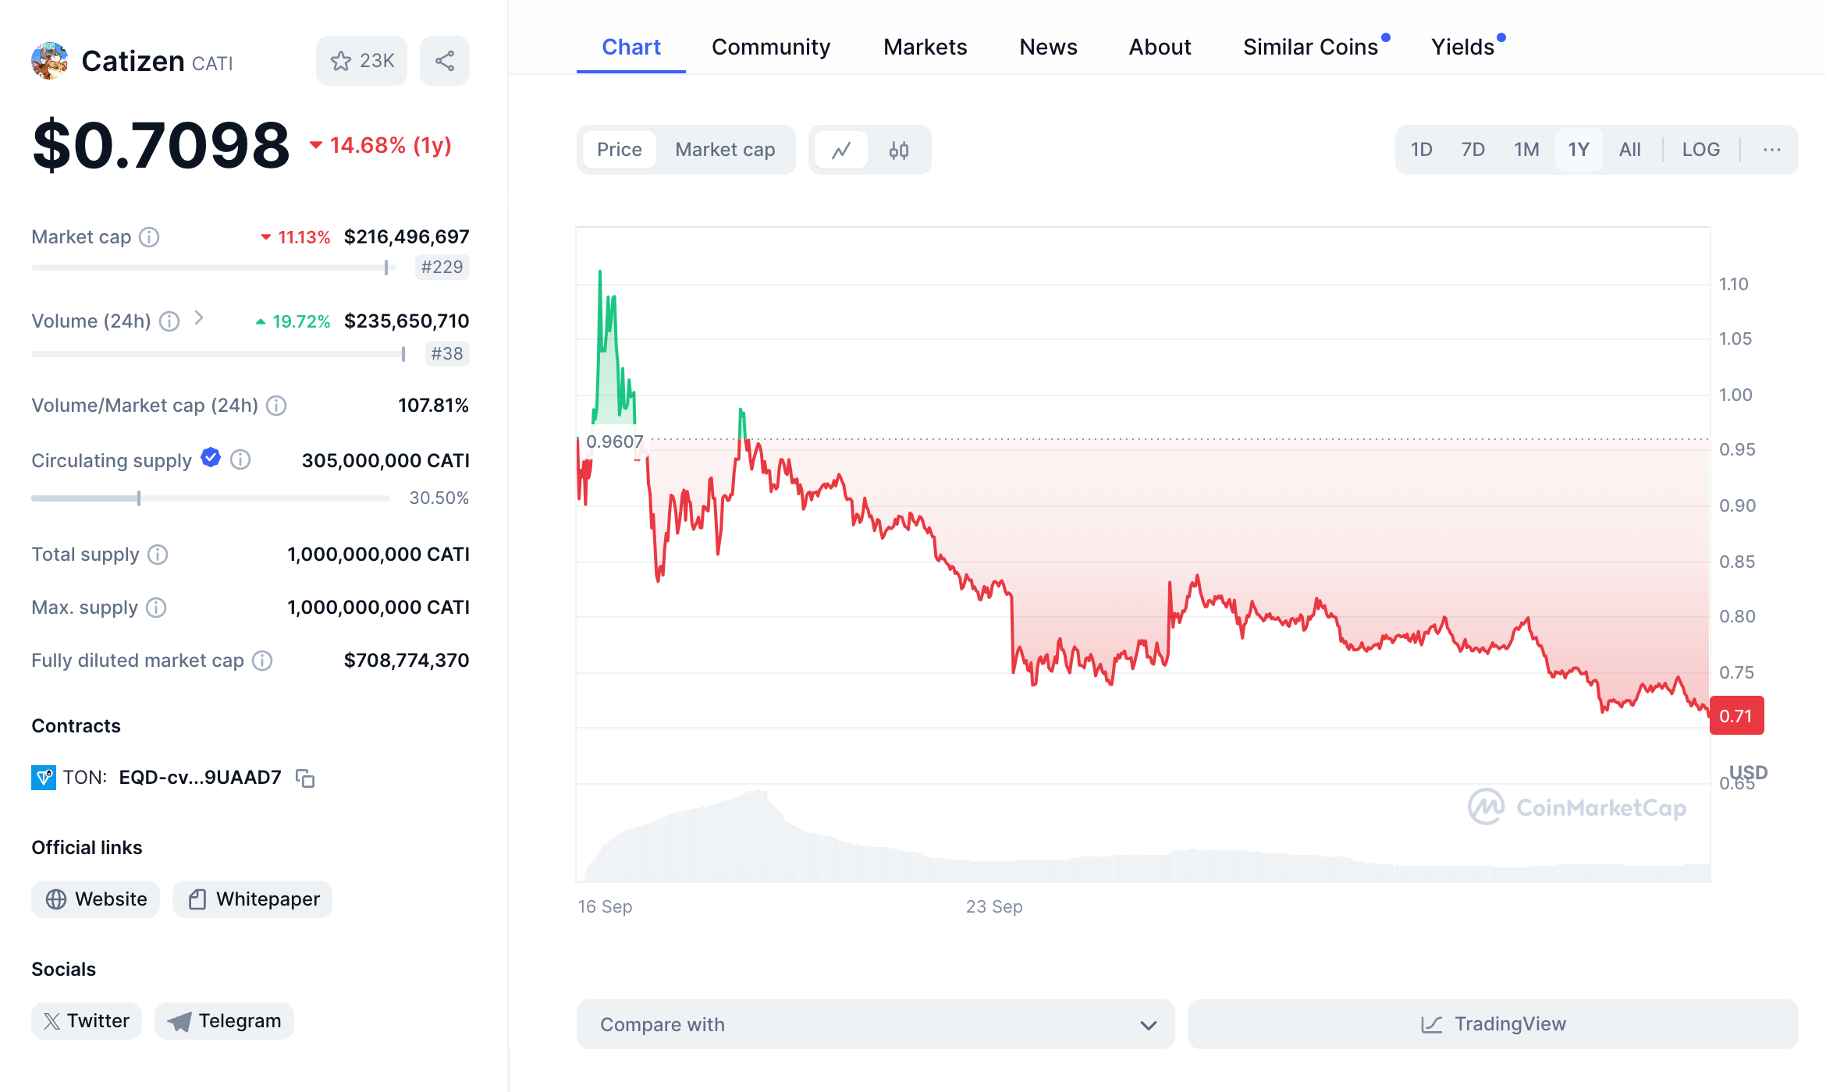The image size is (1826, 1092).
Task: Open Catizen Twitter page
Action: pyautogui.click(x=87, y=1021)
